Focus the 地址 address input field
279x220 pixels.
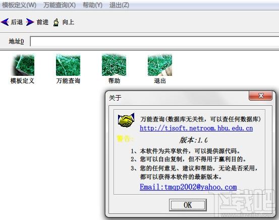(x=154, y=41)
